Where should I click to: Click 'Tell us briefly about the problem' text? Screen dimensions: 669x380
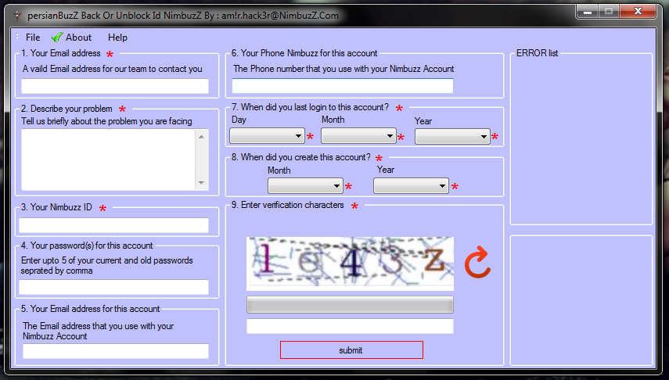pos(106,121)
